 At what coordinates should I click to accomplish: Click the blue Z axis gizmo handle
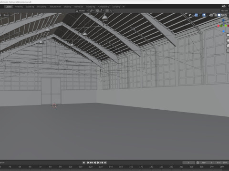click(223, 20)
